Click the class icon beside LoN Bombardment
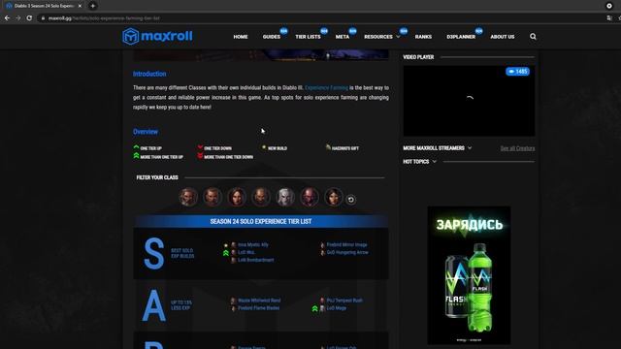This screenshot has width=621, height=349. point(233,260)
